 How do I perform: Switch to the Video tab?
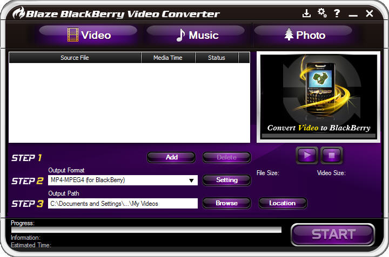88,36
